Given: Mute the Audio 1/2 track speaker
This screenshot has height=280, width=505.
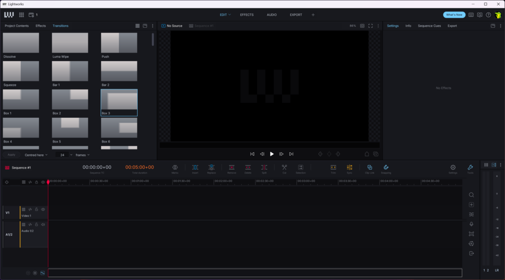Looking at the screenshot, I should coord(43,225).
